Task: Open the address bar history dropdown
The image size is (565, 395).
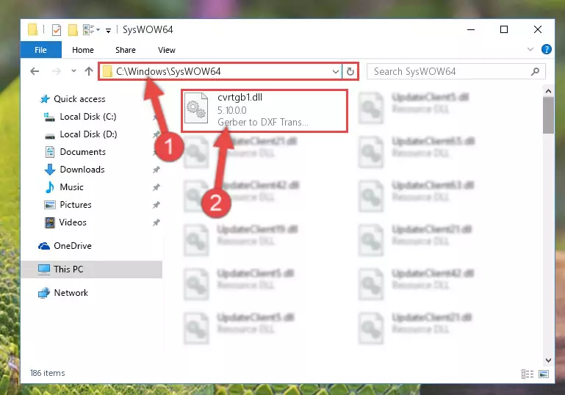Action: click(x=336, y=71)
